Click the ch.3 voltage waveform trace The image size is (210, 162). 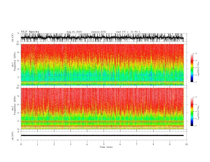[x=102, y=136]
